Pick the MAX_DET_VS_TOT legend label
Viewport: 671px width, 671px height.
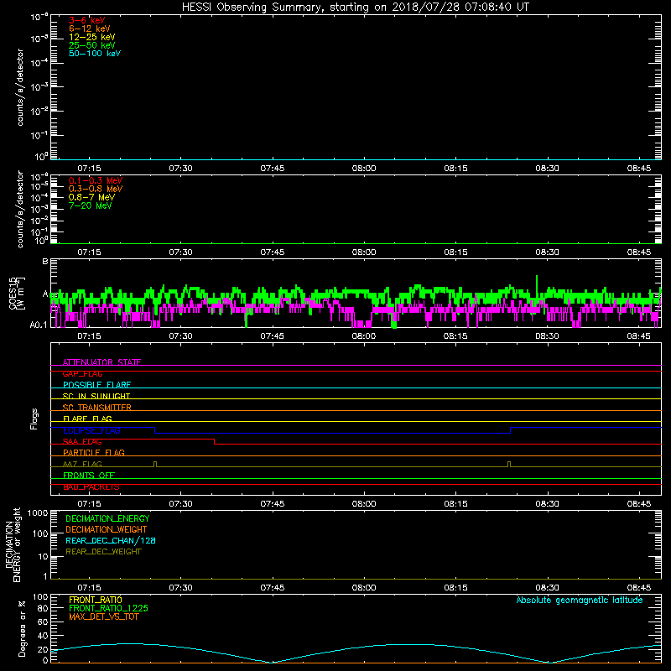(104, 616)
